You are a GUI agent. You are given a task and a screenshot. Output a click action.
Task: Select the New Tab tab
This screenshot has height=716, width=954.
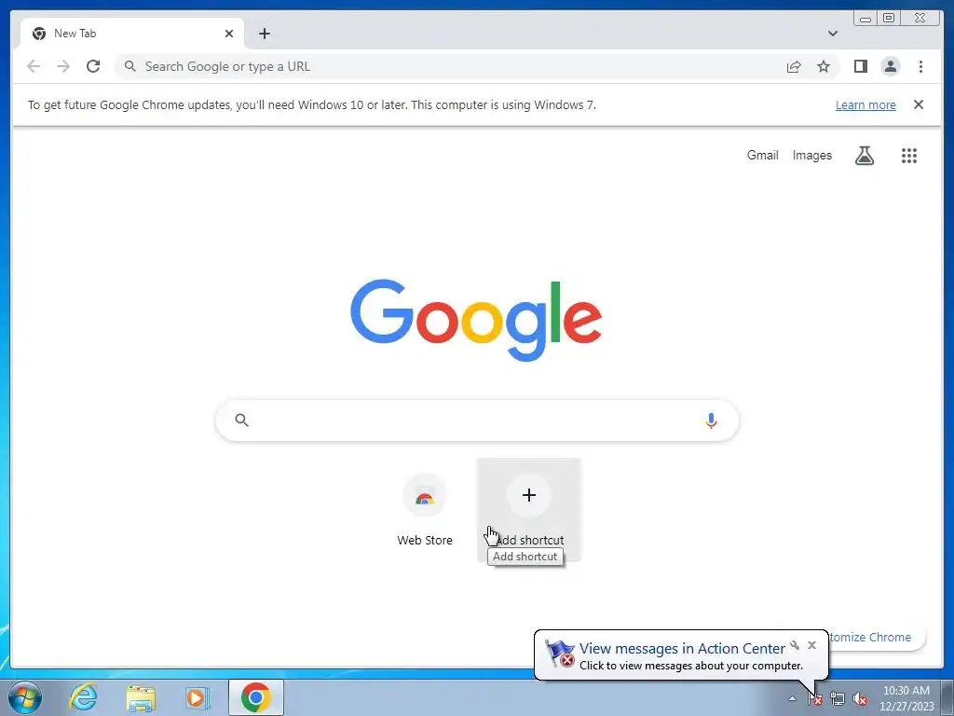pos(132,34)
